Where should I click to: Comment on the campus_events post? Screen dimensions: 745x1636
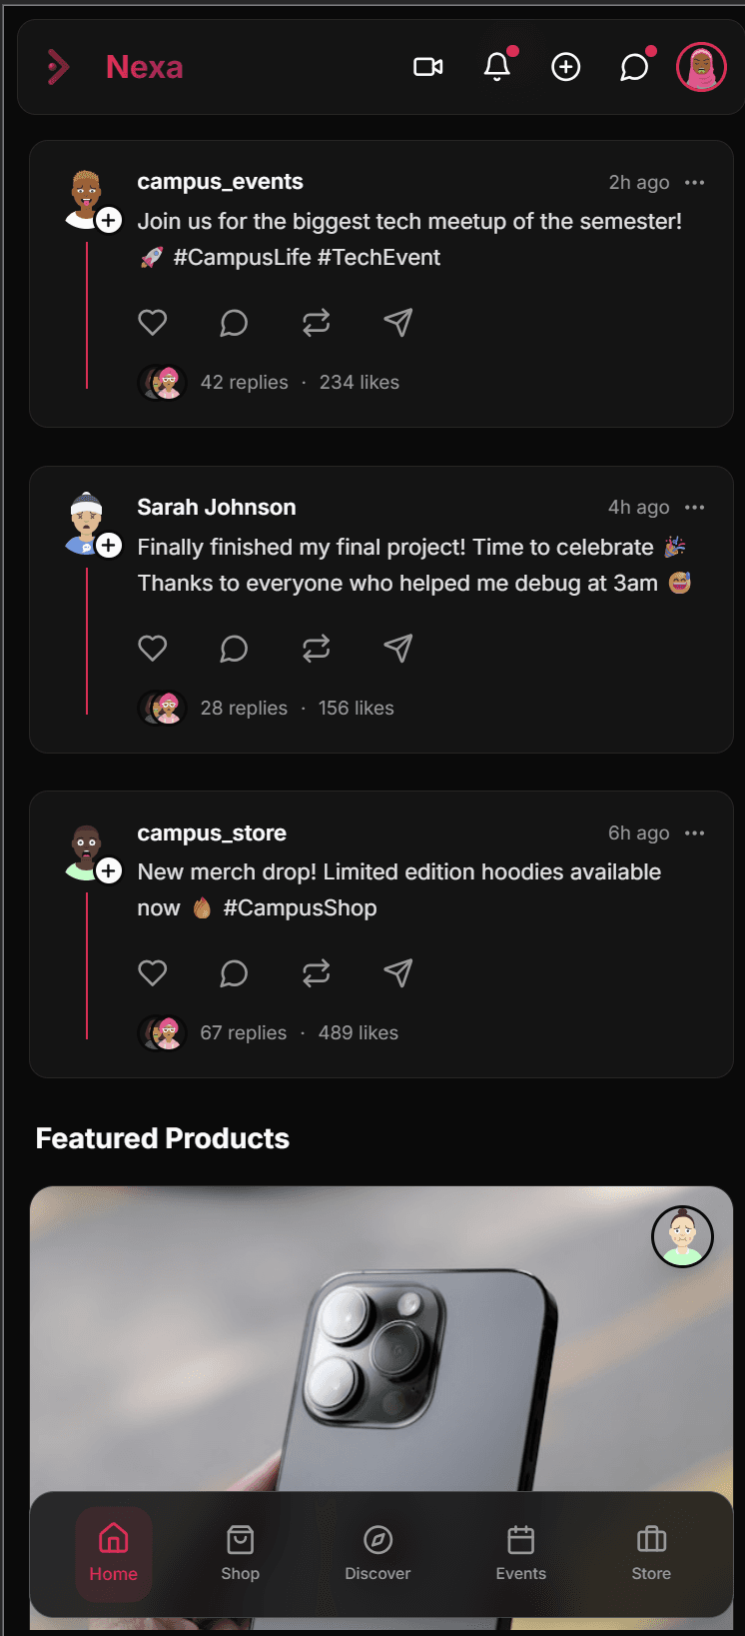pos(234,323)
